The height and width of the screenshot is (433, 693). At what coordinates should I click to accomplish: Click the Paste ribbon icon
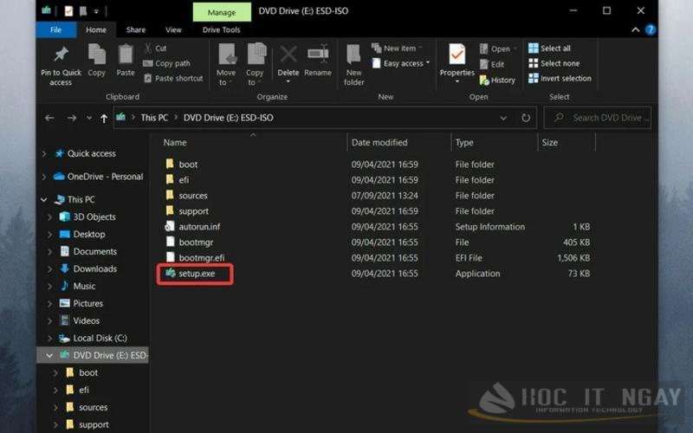(126, 55)
